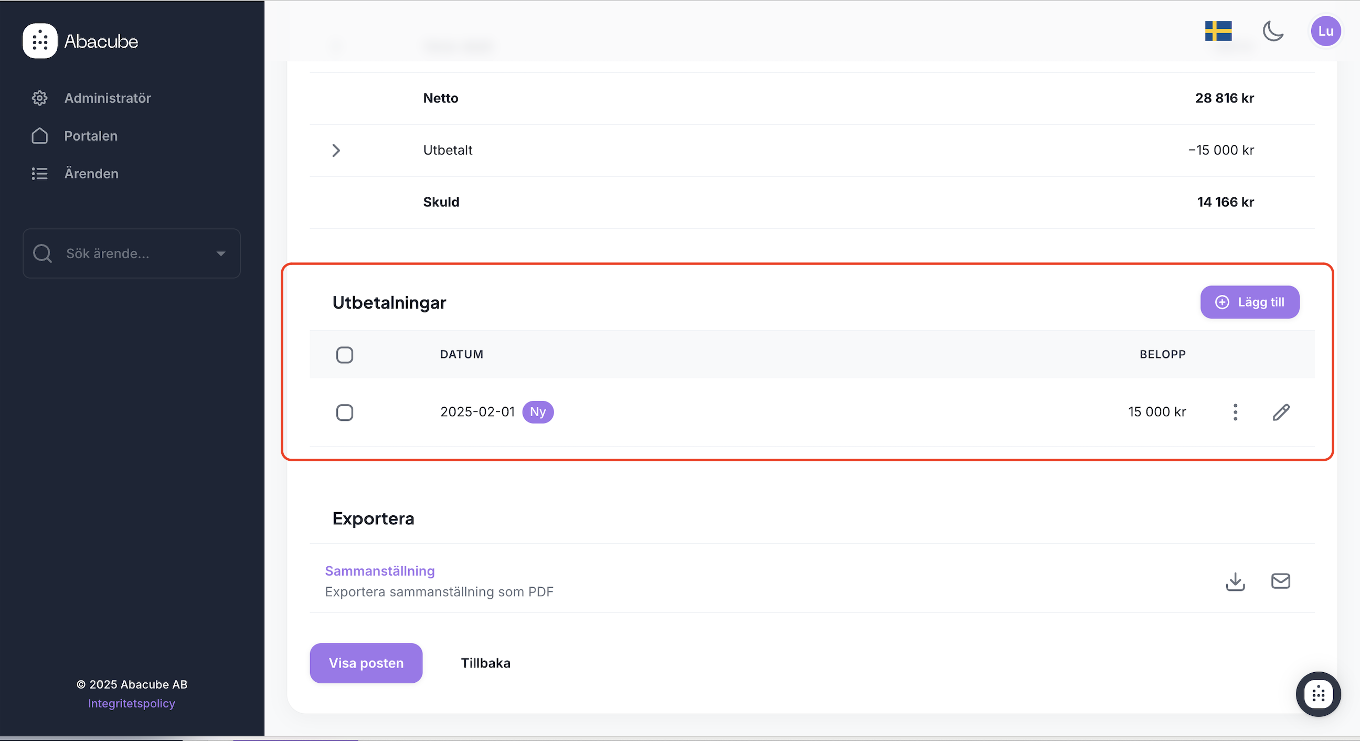
Task: Click the Swedish flag language icon
Action: tap(1218, 31)
